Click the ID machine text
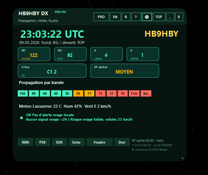 click(x=150, y=149)
